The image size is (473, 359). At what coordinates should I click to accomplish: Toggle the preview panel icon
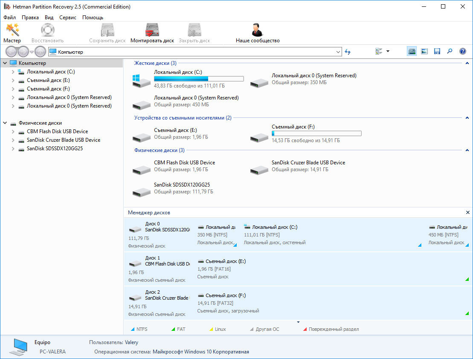click(424, 51)
